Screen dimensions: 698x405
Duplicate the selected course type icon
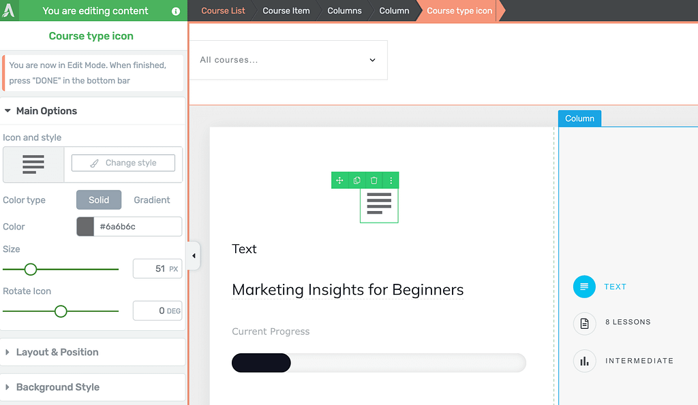pyautogui.click(x=356, y=180)
